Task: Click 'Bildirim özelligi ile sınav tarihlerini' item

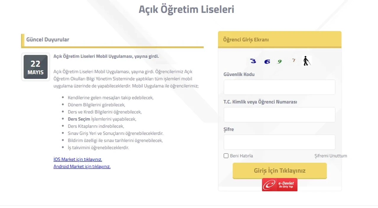Action: coord(115,141)
